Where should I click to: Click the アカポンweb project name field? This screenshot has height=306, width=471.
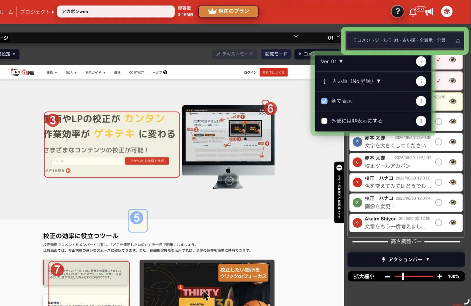point(116,11)
